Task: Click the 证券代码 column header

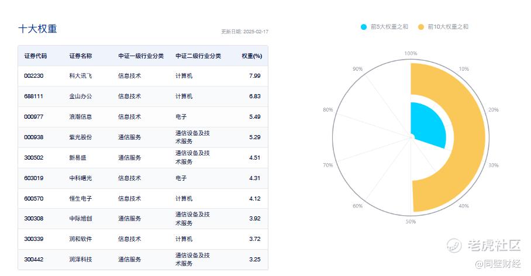Action: (36, 56)
